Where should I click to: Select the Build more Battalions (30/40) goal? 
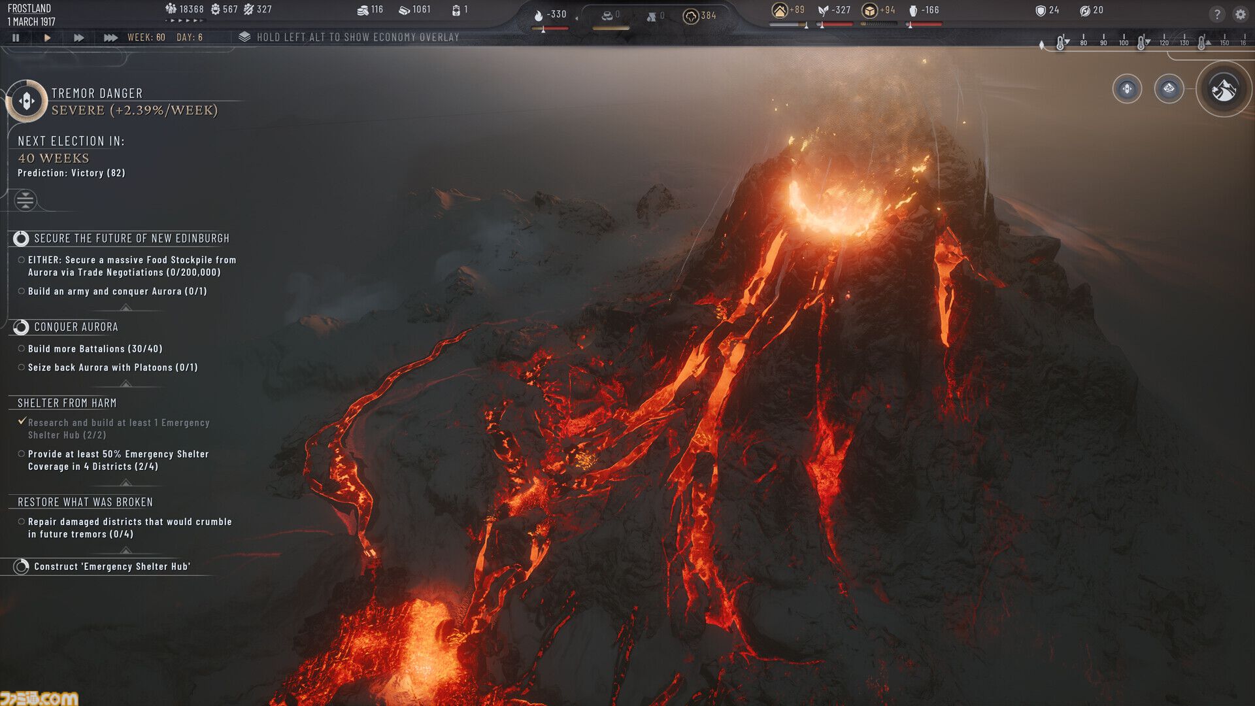tap(90, 349)
